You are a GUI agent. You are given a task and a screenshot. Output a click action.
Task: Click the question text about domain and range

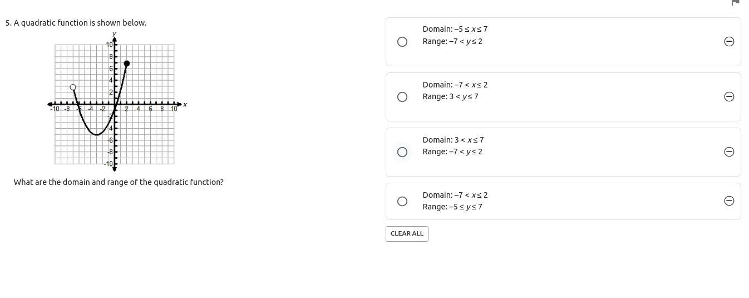point(119,182)
